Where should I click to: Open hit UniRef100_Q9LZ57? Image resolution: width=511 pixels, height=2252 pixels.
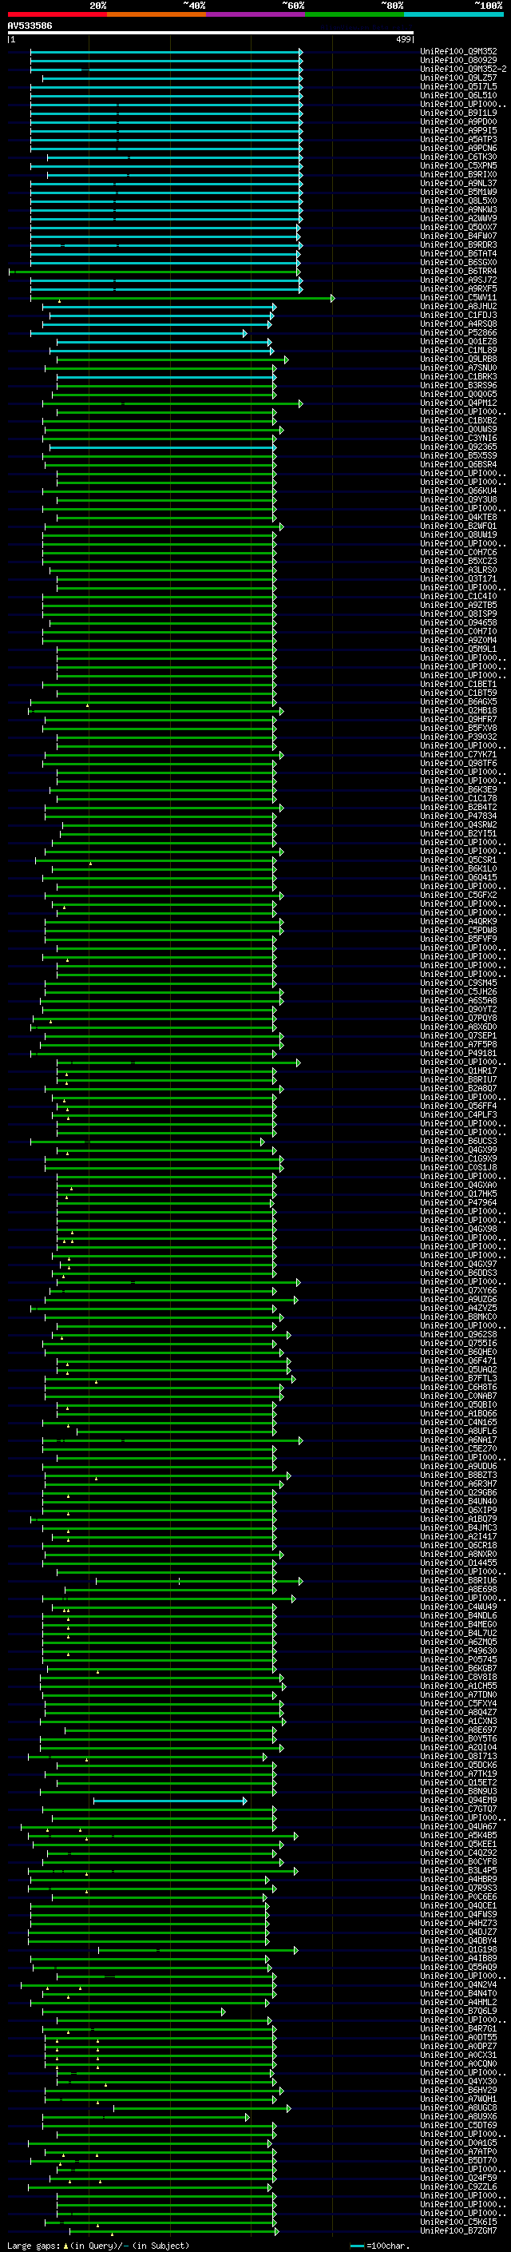(458, 77)
